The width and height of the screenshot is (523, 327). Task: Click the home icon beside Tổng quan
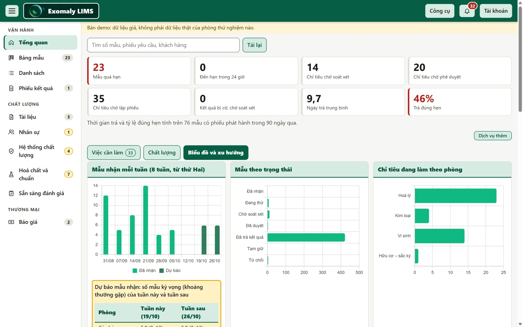(x=11, y=43)
